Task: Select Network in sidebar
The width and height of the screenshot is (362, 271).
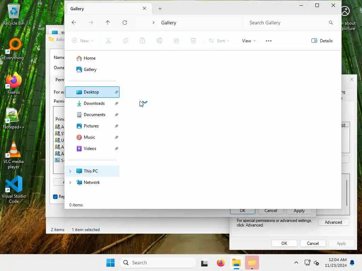Action: tap(92, 182)
